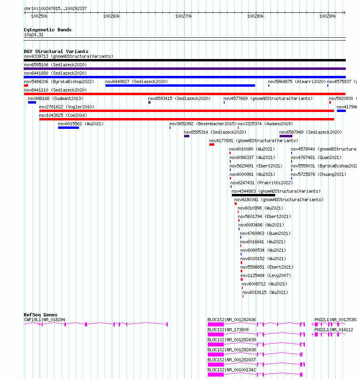
Task: Click the nsv6441680 blue variant bar
Action: 185,77
